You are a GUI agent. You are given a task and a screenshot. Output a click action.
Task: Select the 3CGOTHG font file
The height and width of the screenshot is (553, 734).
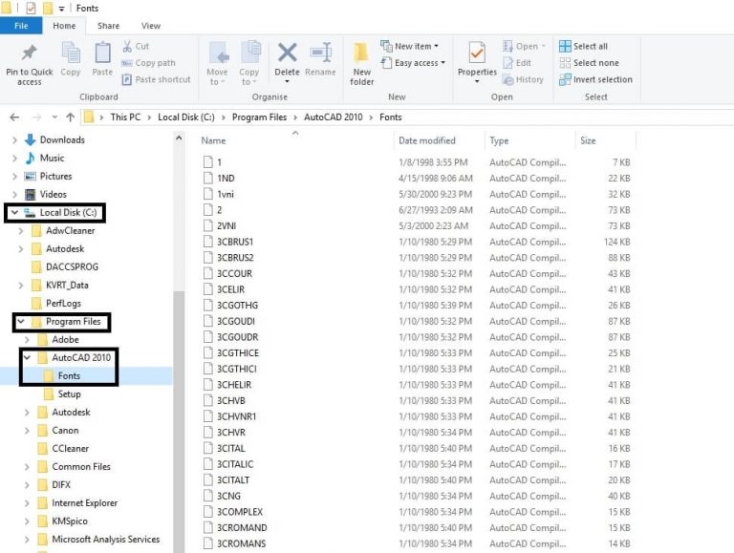(x=237, y=306)
